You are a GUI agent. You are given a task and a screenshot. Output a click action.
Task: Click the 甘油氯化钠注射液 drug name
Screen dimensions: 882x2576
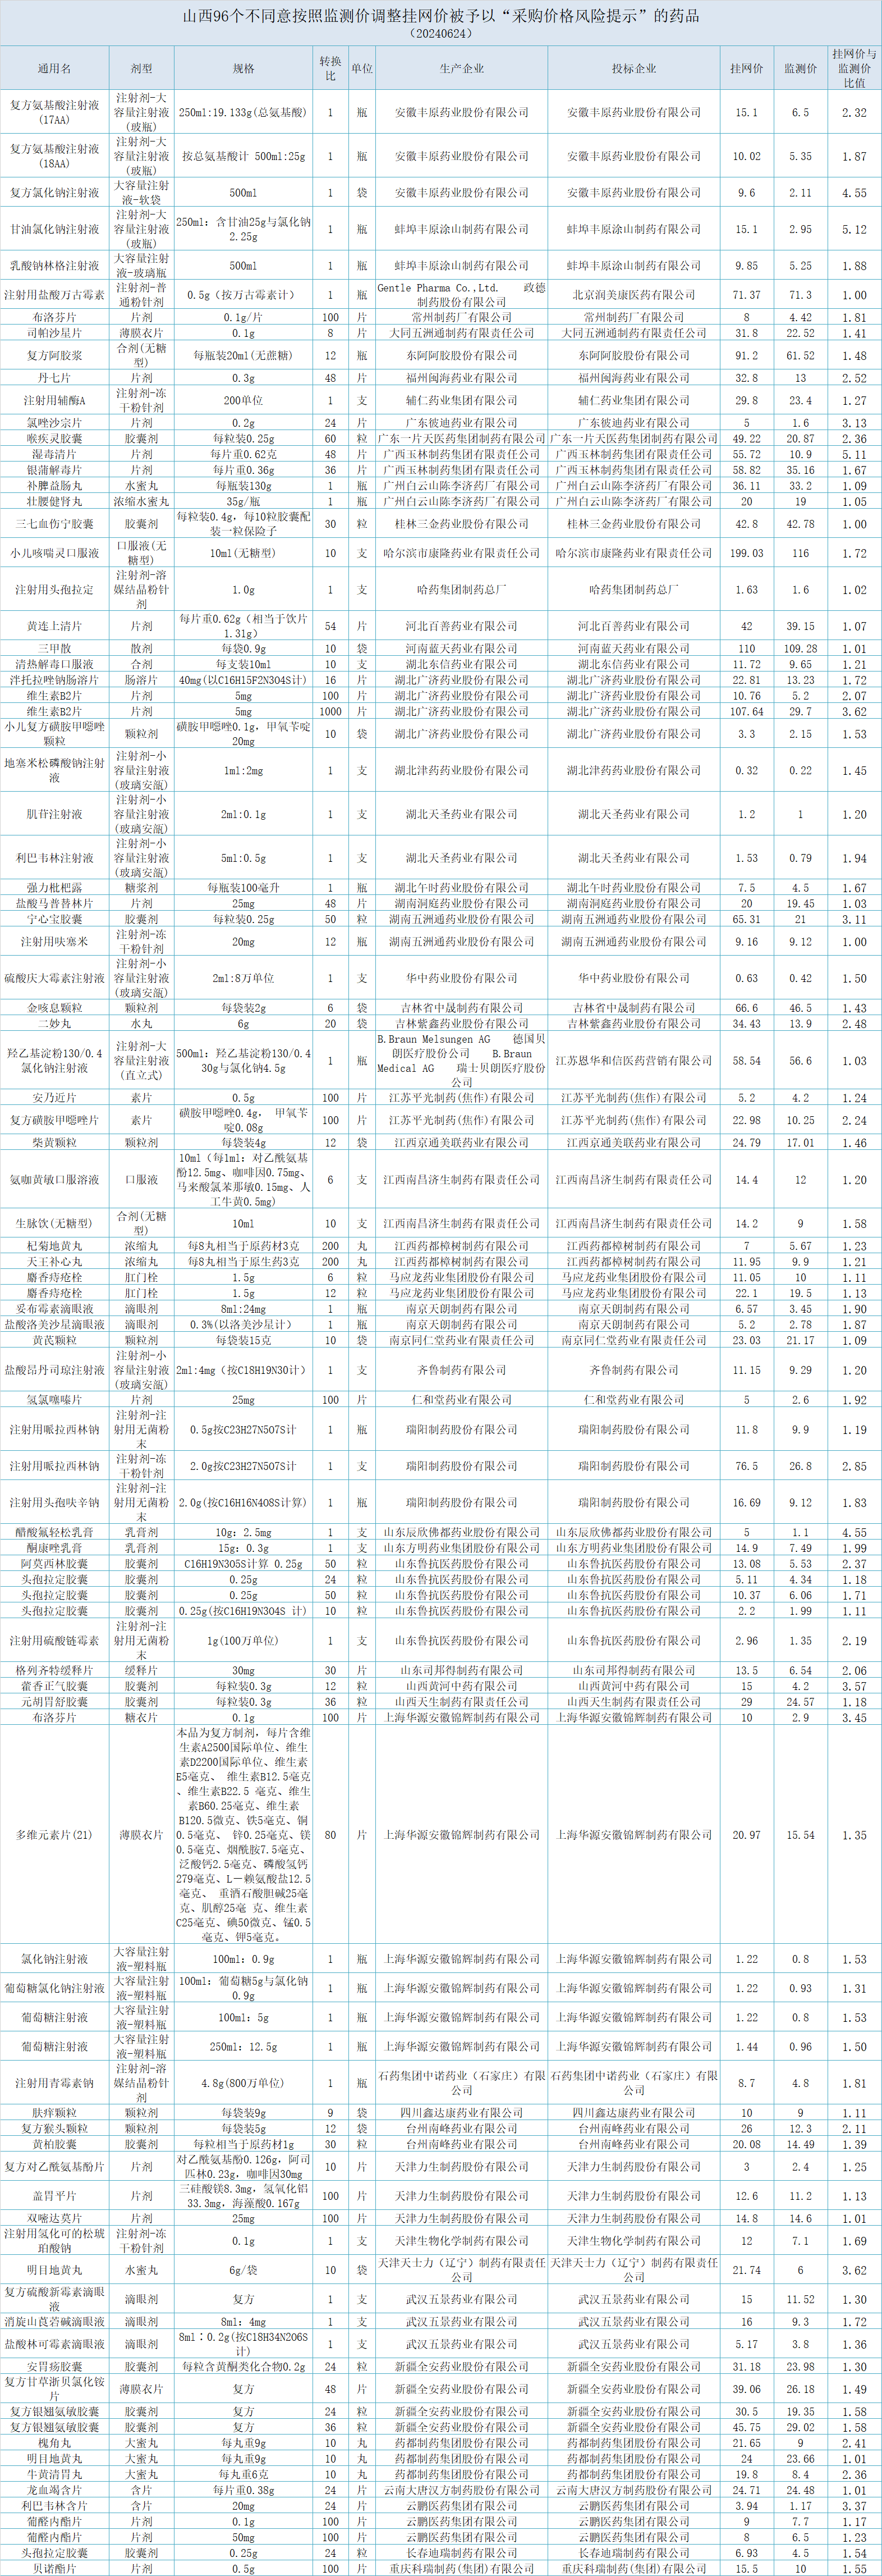[55, 229]
